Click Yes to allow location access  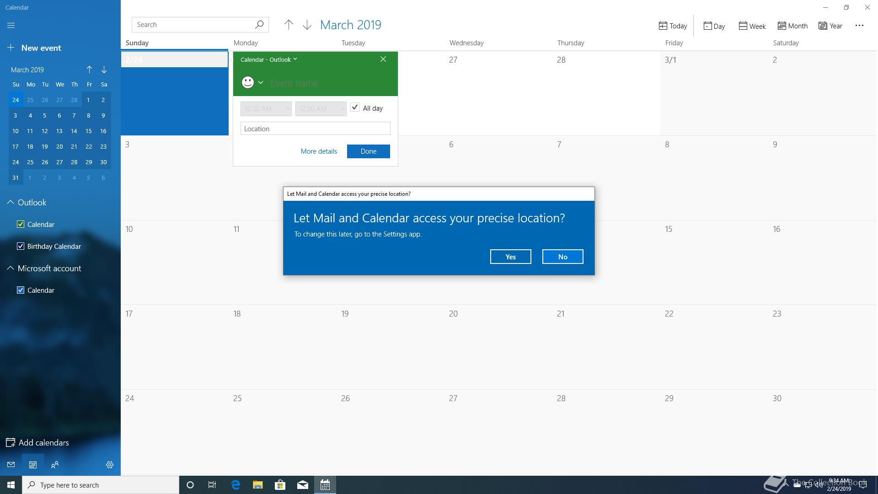tap(510, 257)
